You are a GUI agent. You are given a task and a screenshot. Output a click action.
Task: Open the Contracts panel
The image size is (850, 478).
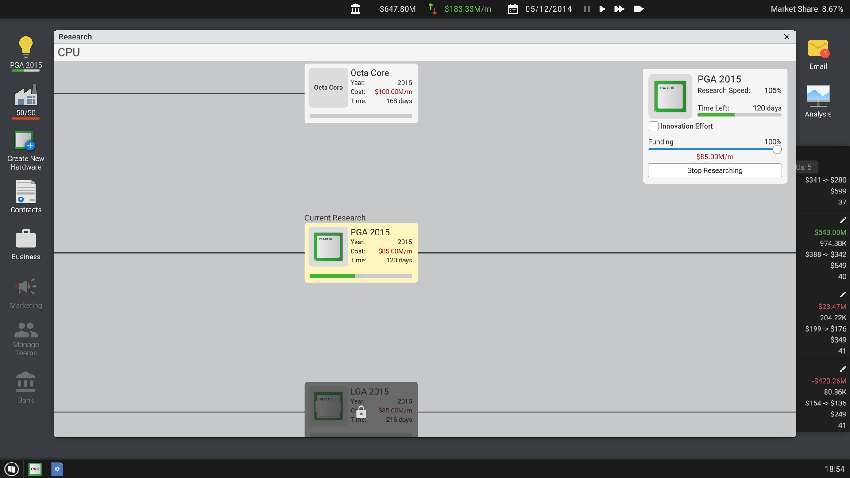coord(26,192)
